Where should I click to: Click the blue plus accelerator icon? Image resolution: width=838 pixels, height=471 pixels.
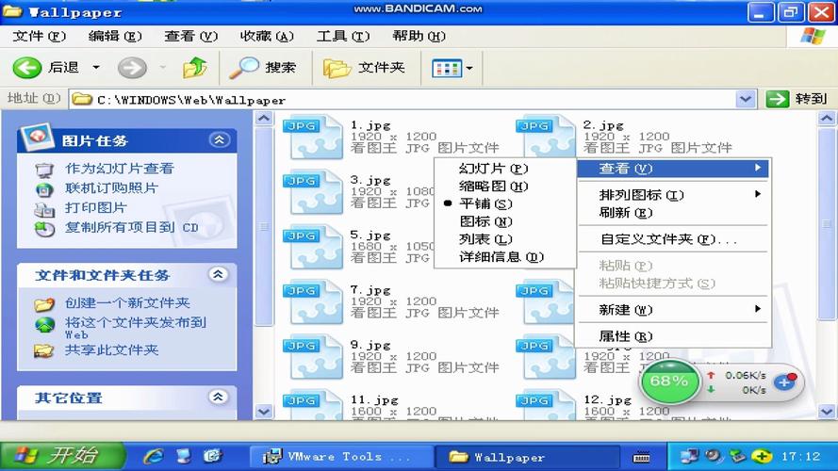(784, 382)
